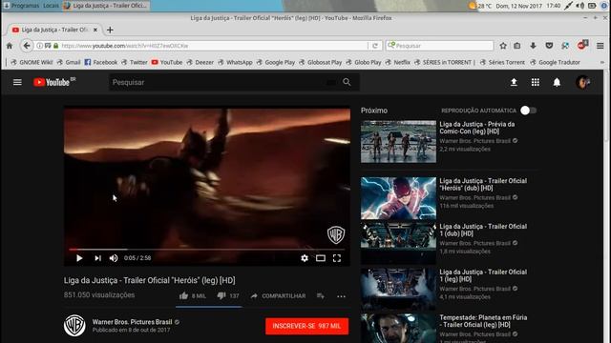Image resolution: width=611 pixels, height=343 pixels.
Task: Open YouTube hamburger guide menu
Action: click(17, 82)
